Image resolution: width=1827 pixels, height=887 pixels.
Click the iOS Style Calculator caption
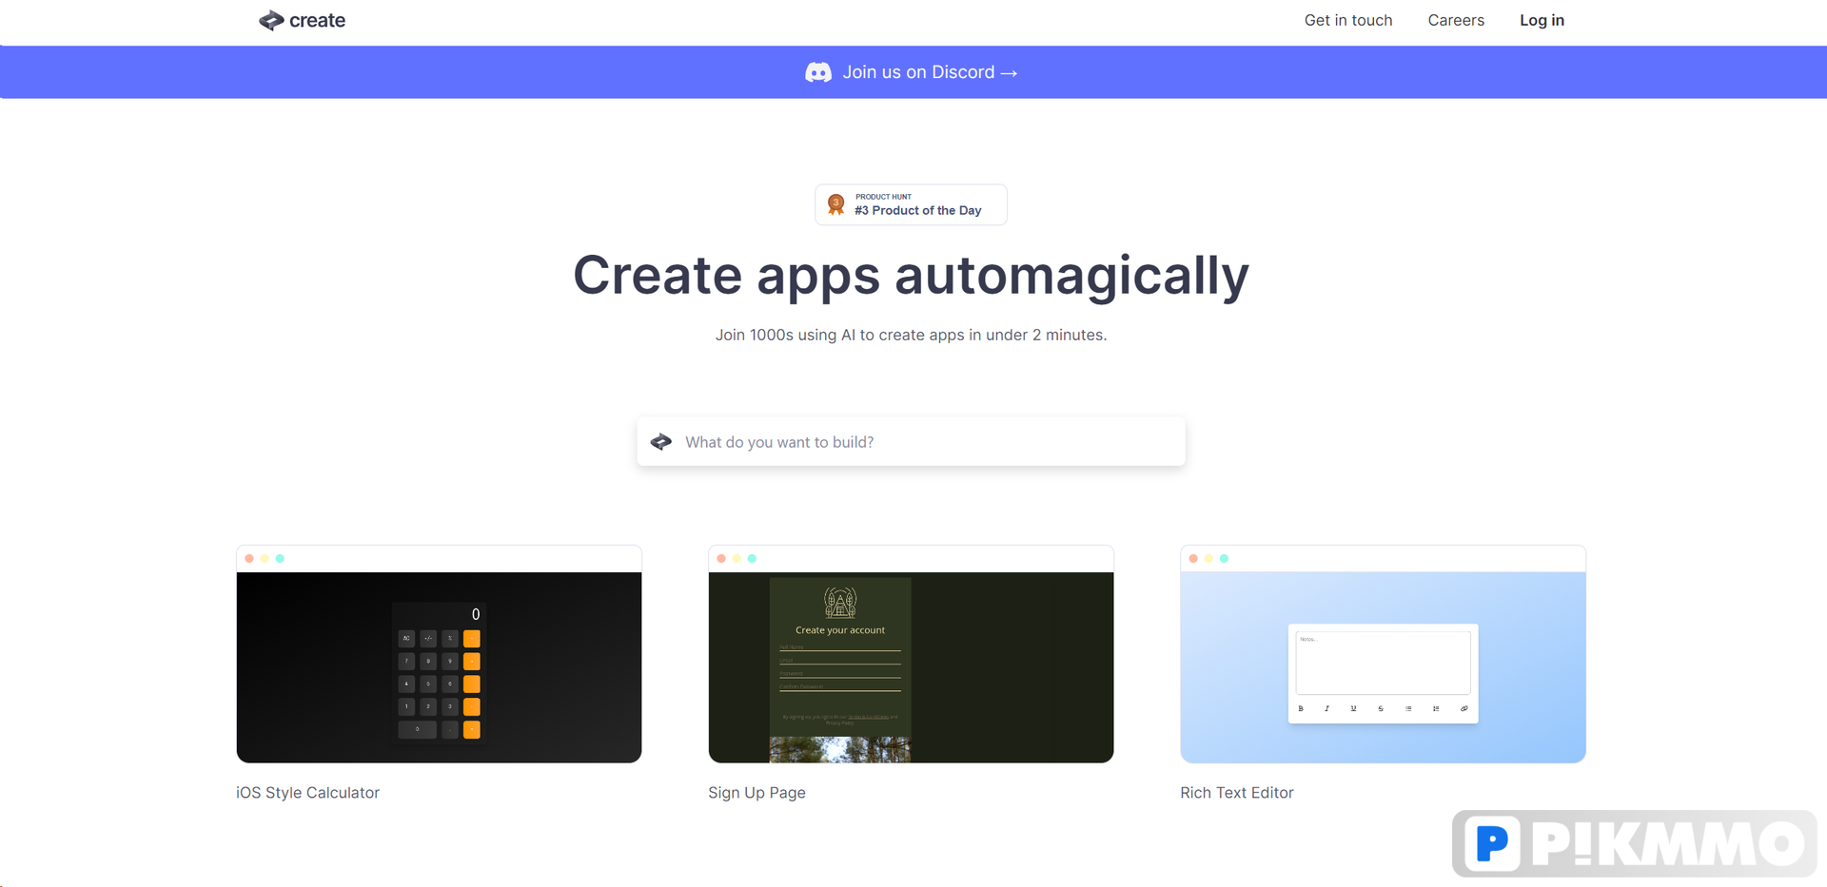[307, 793]
